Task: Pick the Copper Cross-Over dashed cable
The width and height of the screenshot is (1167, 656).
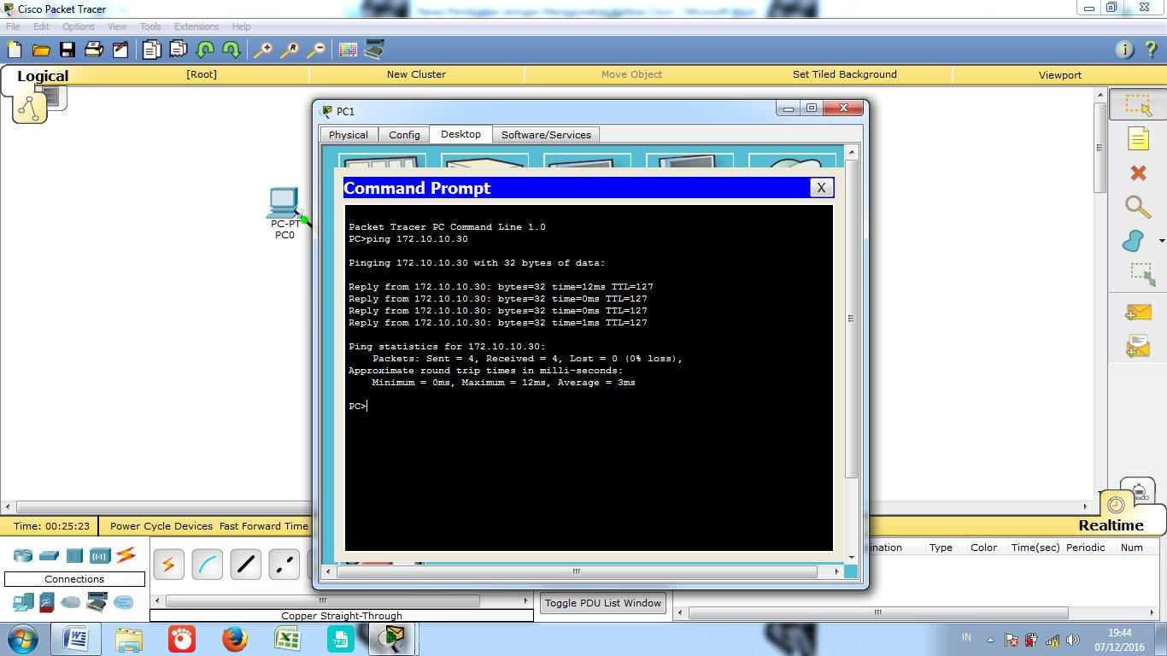Action: [x=284, y=565]
